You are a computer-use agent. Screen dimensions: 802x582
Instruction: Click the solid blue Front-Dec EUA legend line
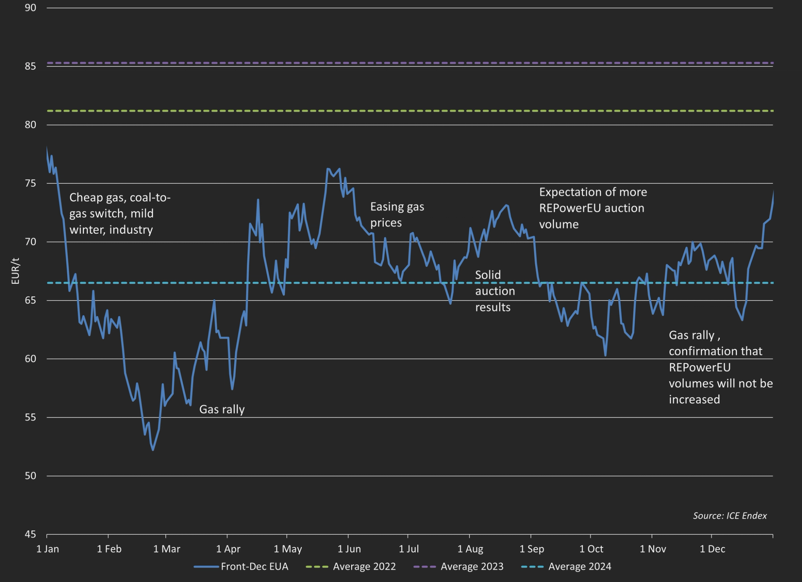pyautogui.click(x=206, y=567)
